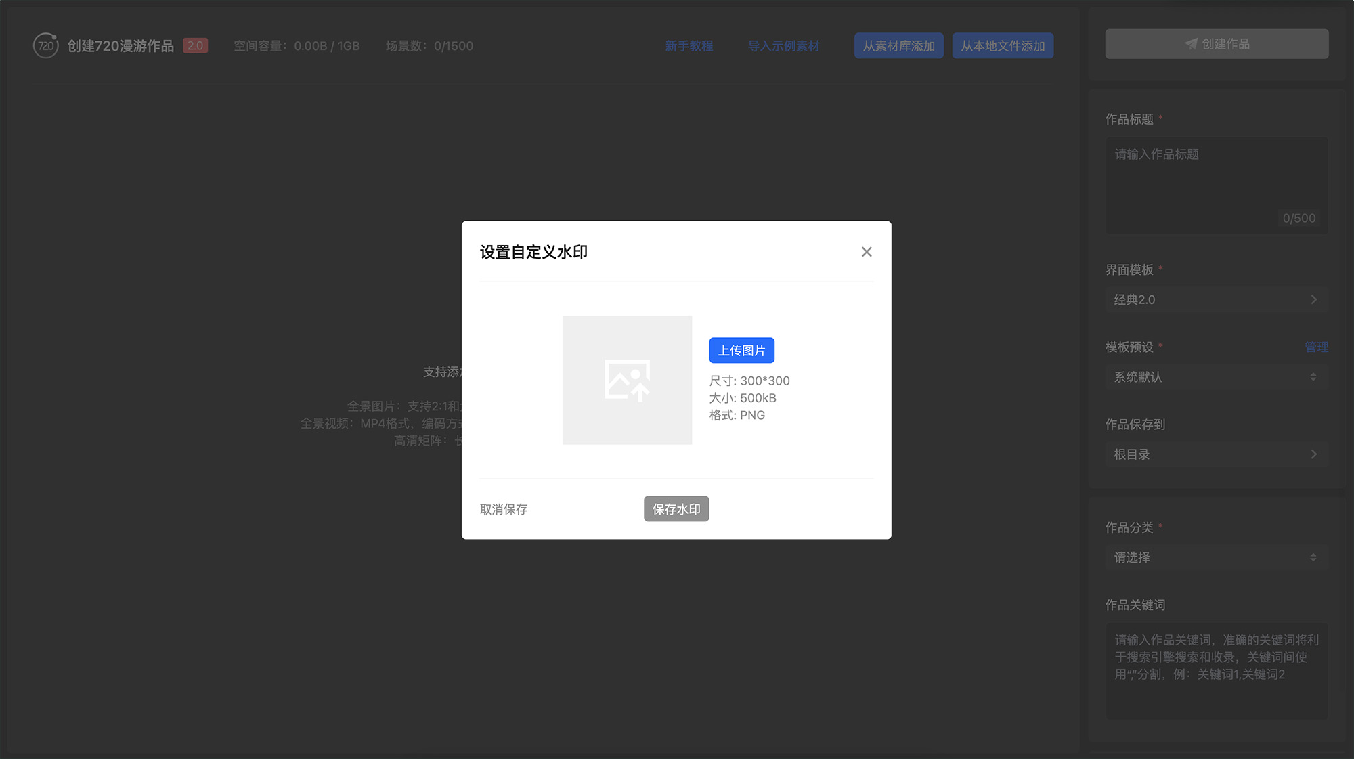
Task: Focus the 作品关键词 keywords text area
Action: (1217, 670)
